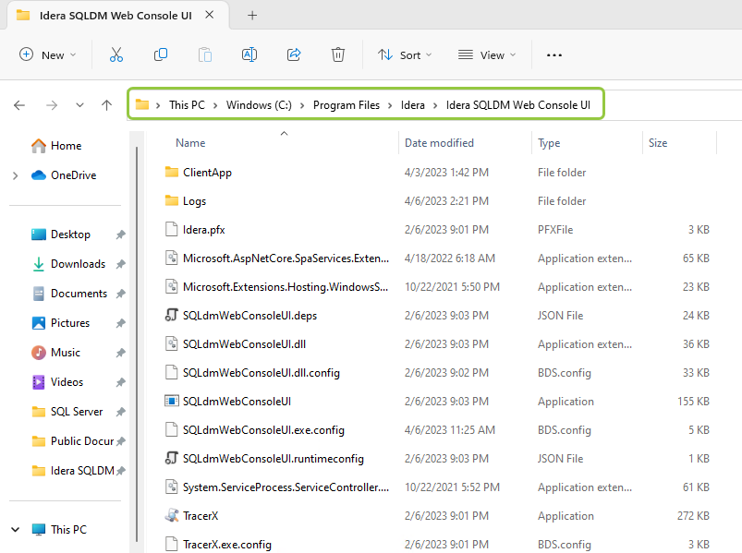Add a new tab with plus button
742x553 pixels.
(252, 15)
